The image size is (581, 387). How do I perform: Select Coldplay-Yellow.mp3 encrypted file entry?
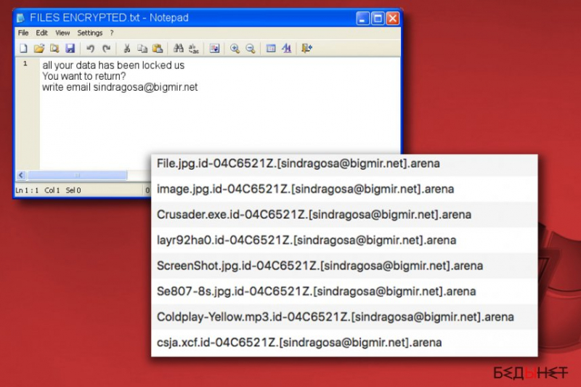(335, 317)
